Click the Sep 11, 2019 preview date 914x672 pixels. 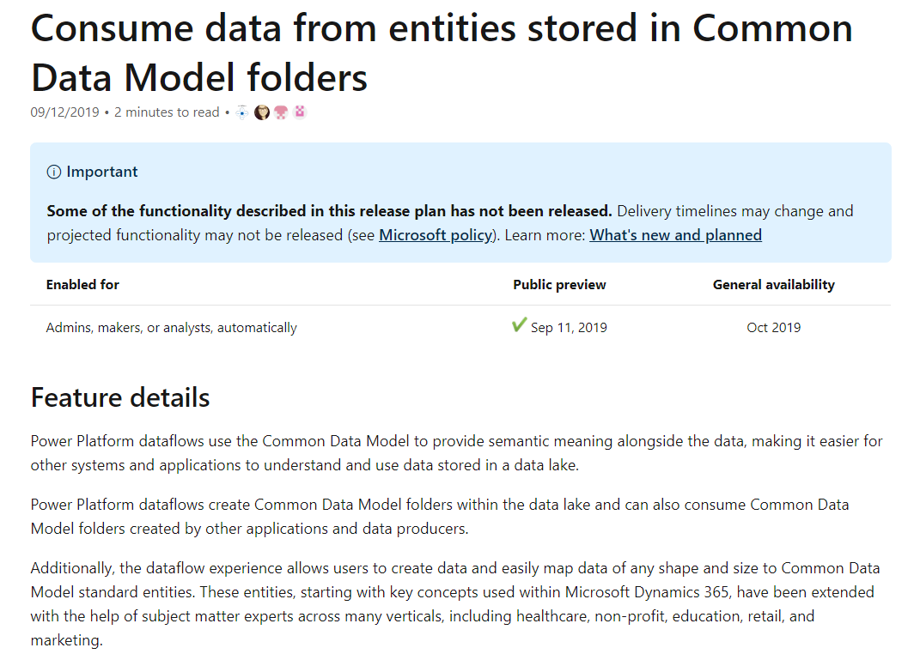click(569, 328)
